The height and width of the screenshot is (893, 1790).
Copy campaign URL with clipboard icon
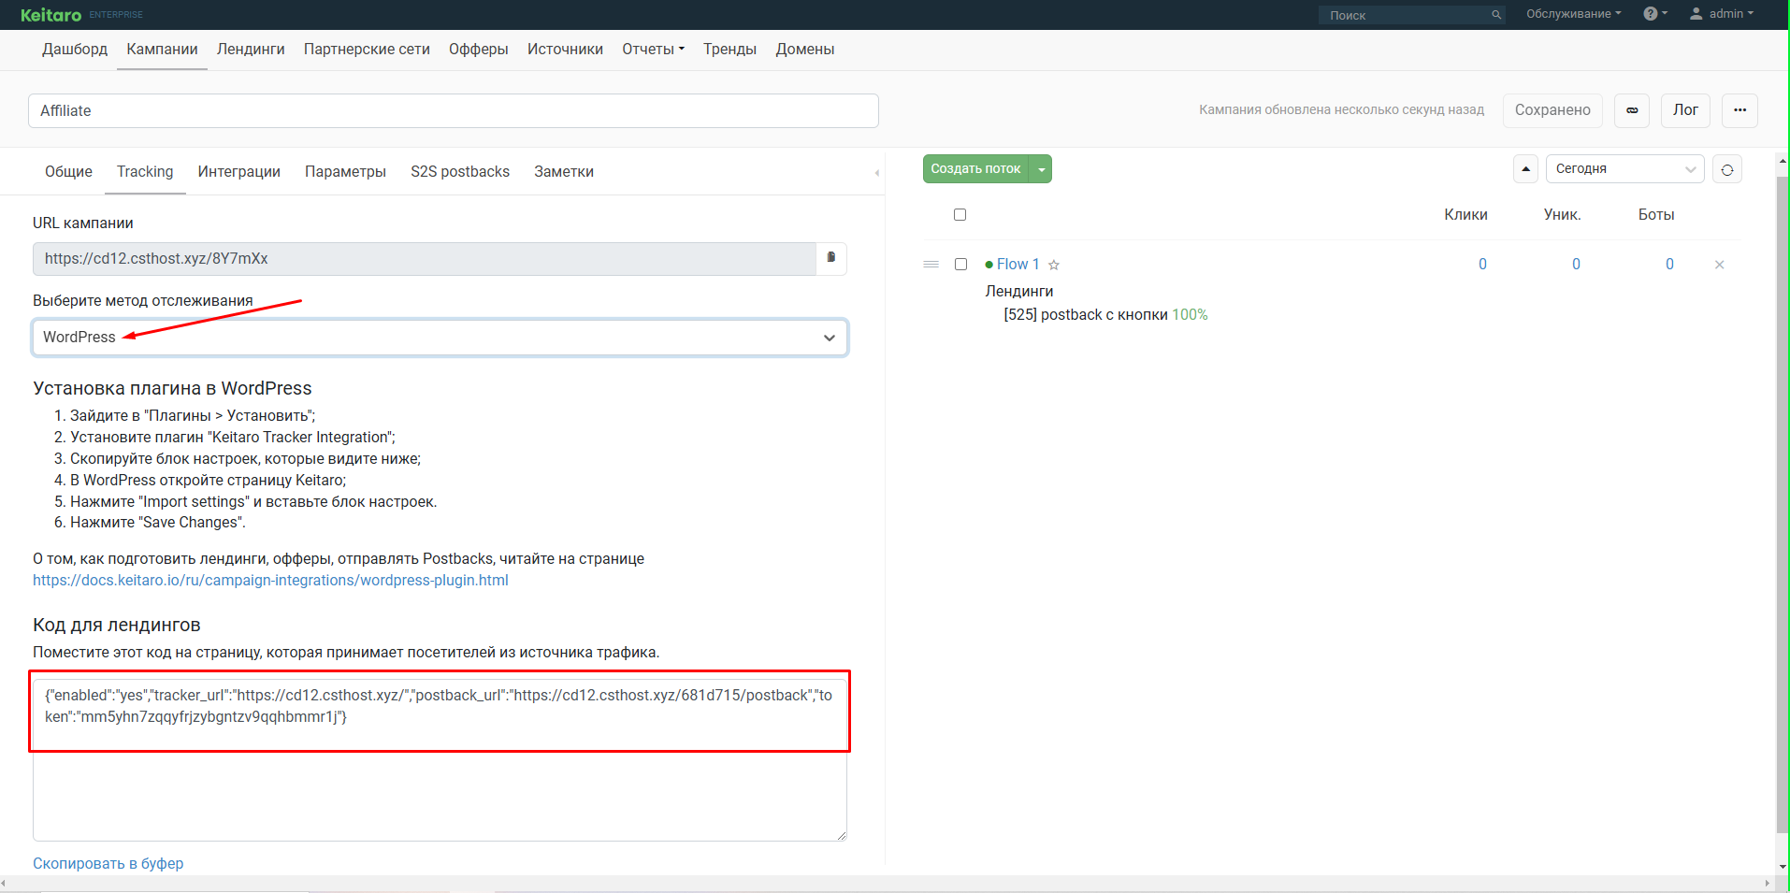point(831,258)
